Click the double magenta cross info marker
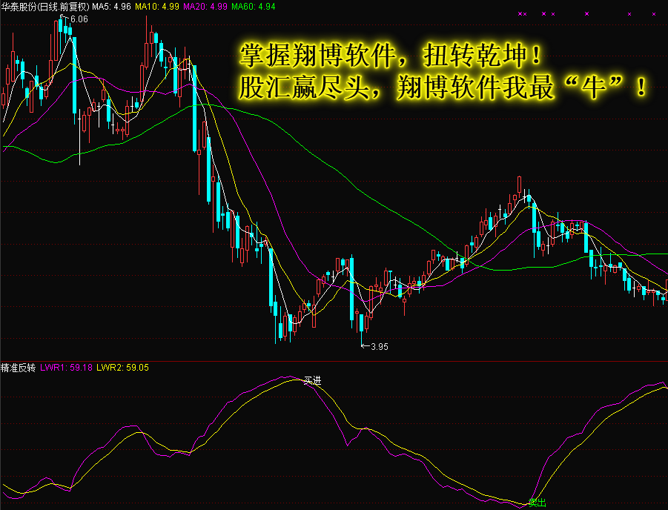 [x=522, y=14]
